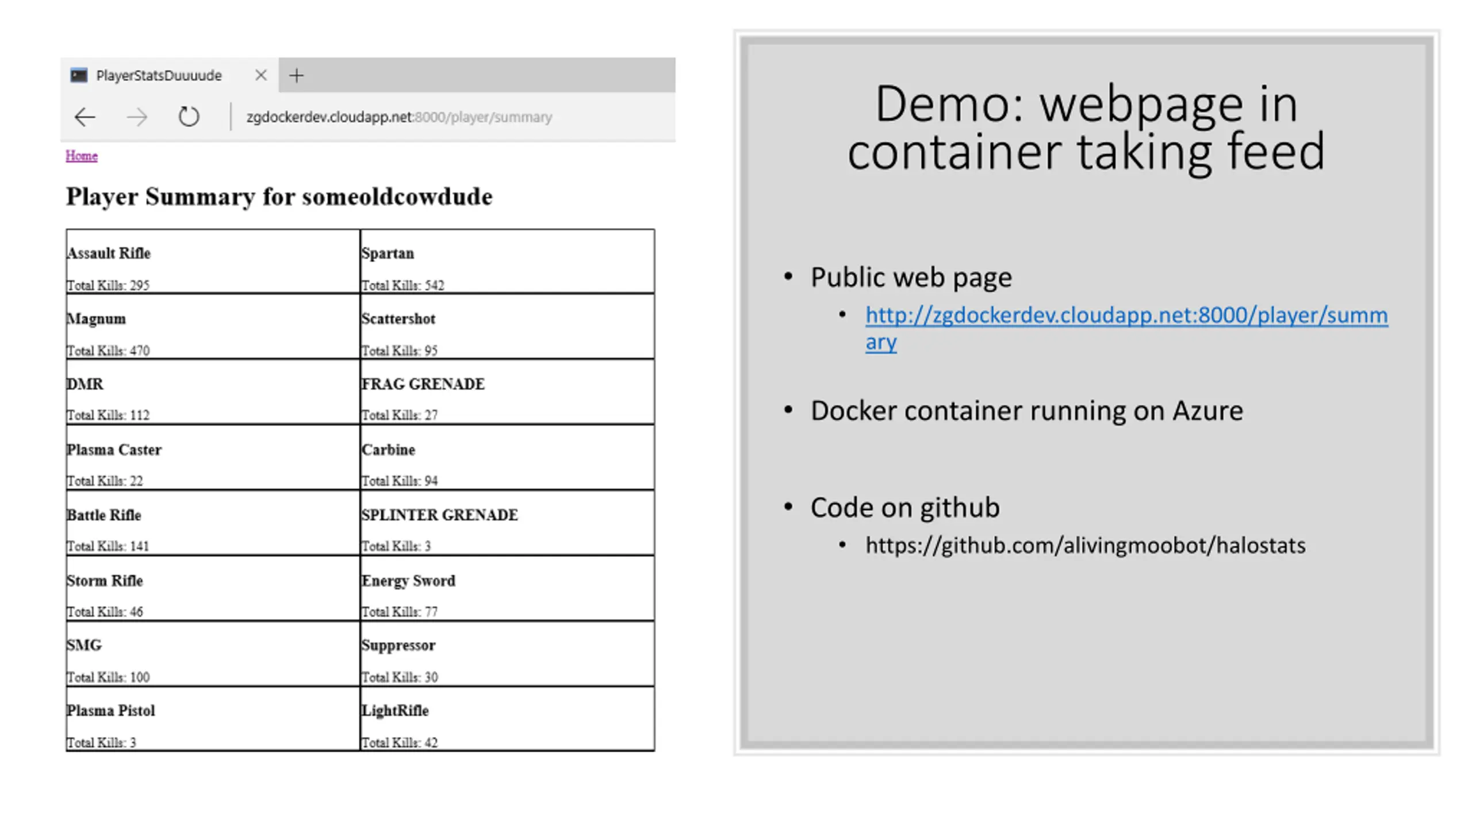Open a new tab with plus icon

(296, 75)
